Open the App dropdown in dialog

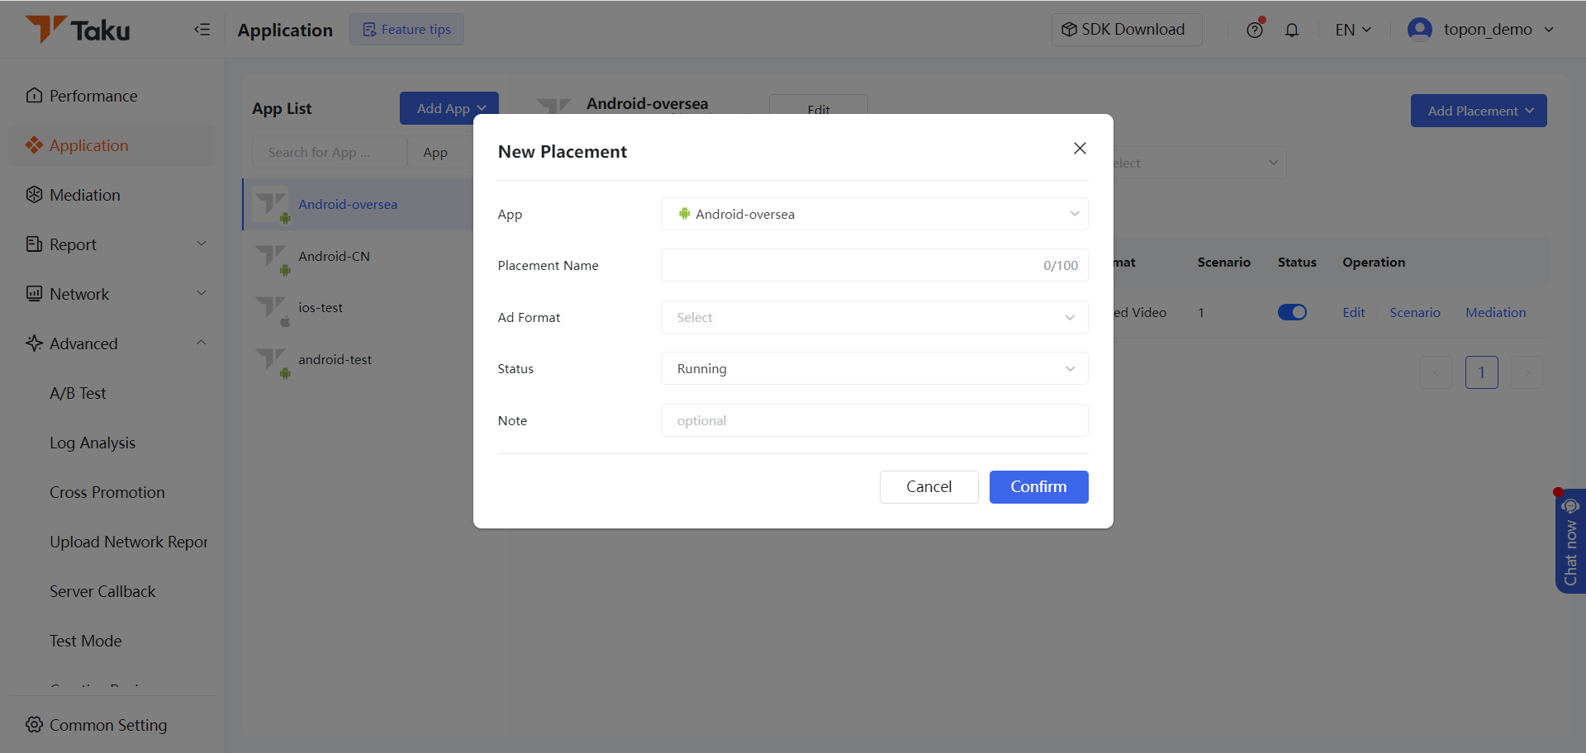tap(874, 214)
